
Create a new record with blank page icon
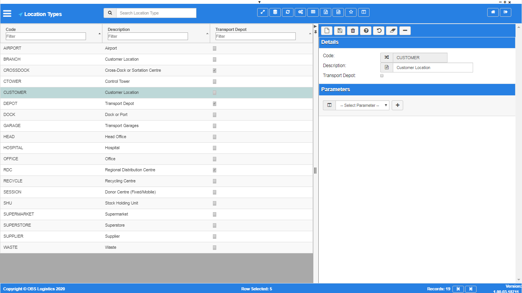(x=327, y=31)
